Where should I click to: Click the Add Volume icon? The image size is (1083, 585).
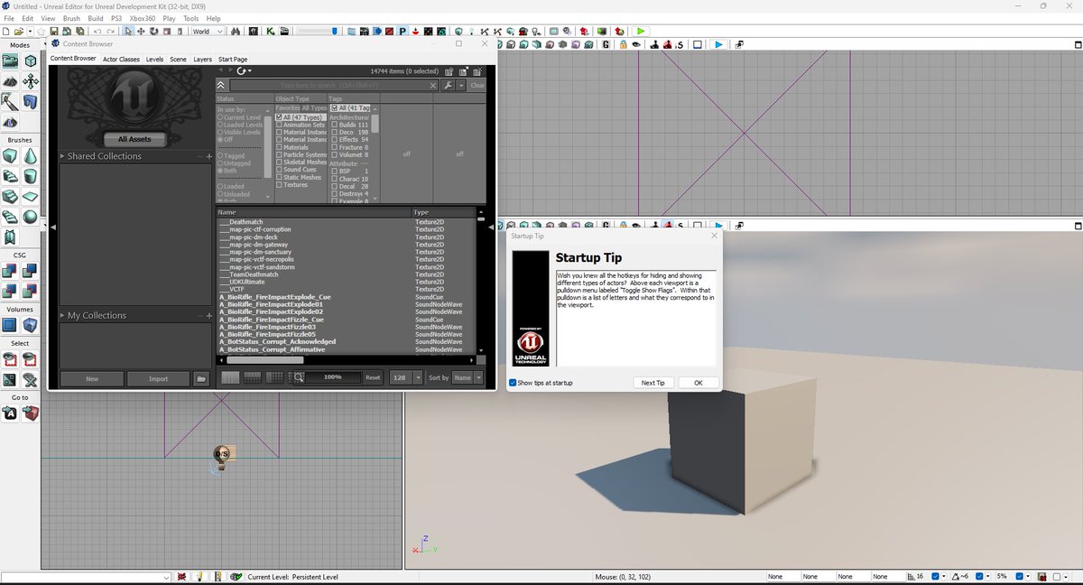[x=30, y=324]
